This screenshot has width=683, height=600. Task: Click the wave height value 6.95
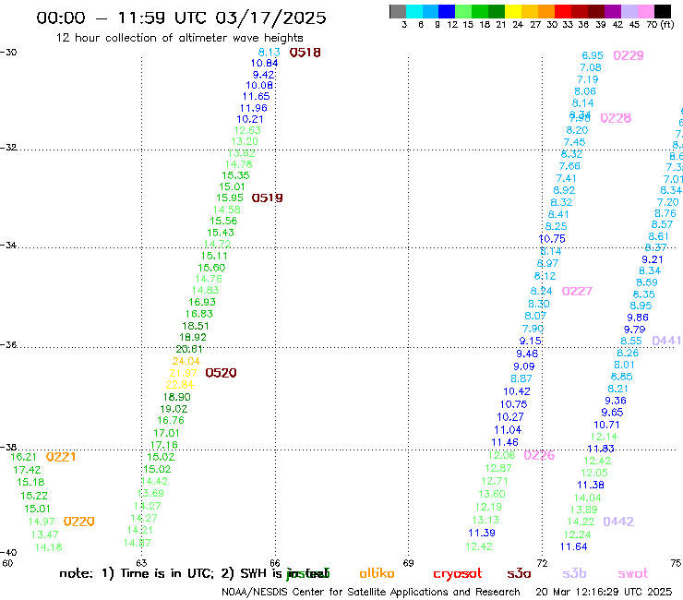coord(593,55)
